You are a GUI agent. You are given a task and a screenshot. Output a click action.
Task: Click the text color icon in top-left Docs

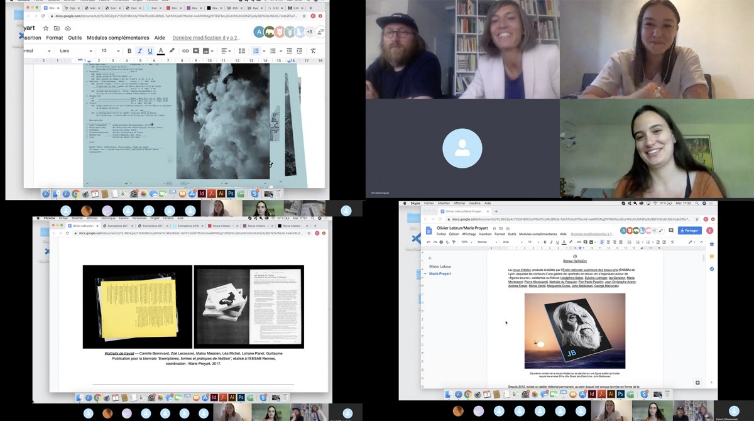[161, 51]
